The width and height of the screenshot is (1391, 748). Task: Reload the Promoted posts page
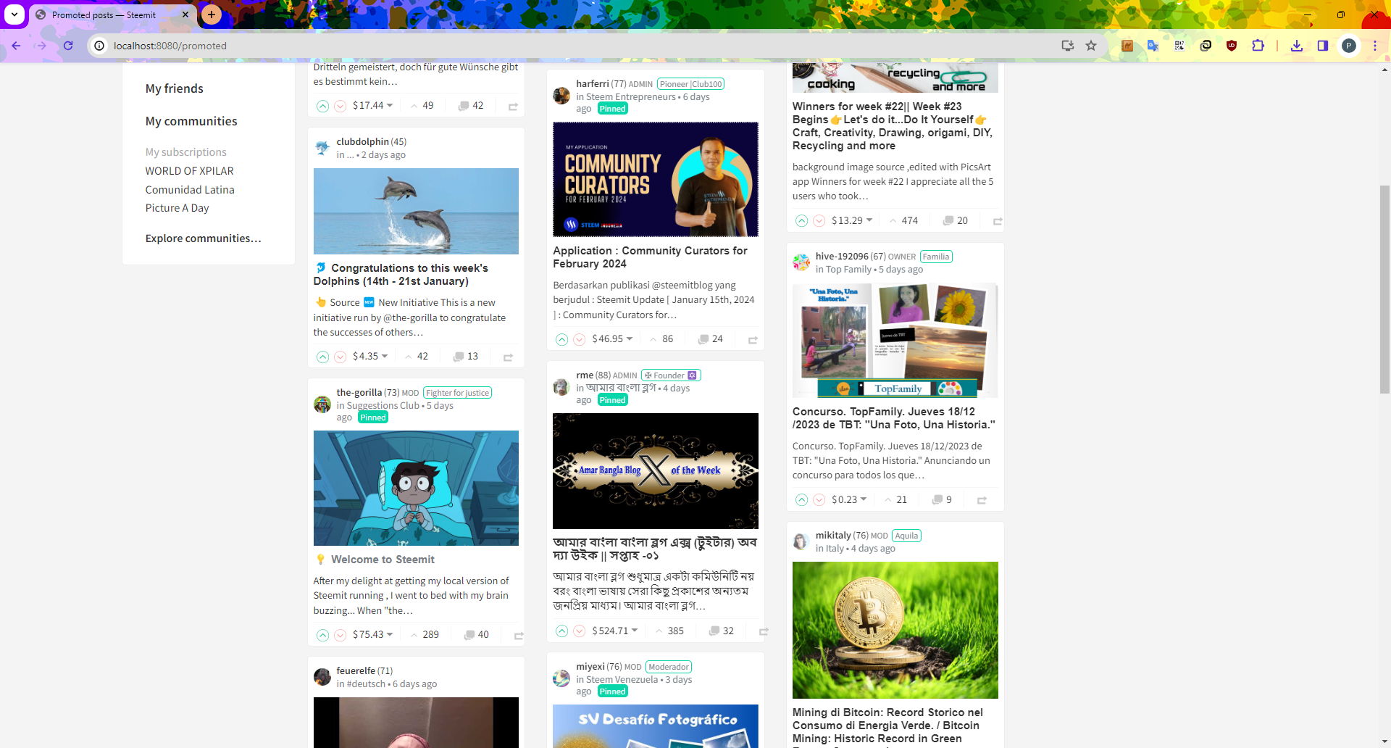tap(68, 46)
